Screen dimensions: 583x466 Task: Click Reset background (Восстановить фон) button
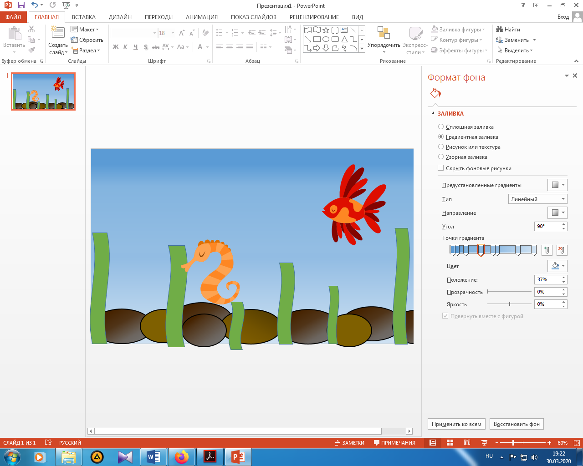pyautogui.click(x=517, y=424)
